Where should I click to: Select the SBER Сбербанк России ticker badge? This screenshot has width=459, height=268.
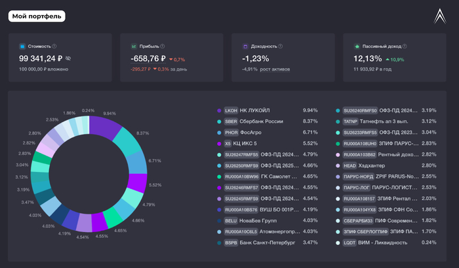coord(231,122)
